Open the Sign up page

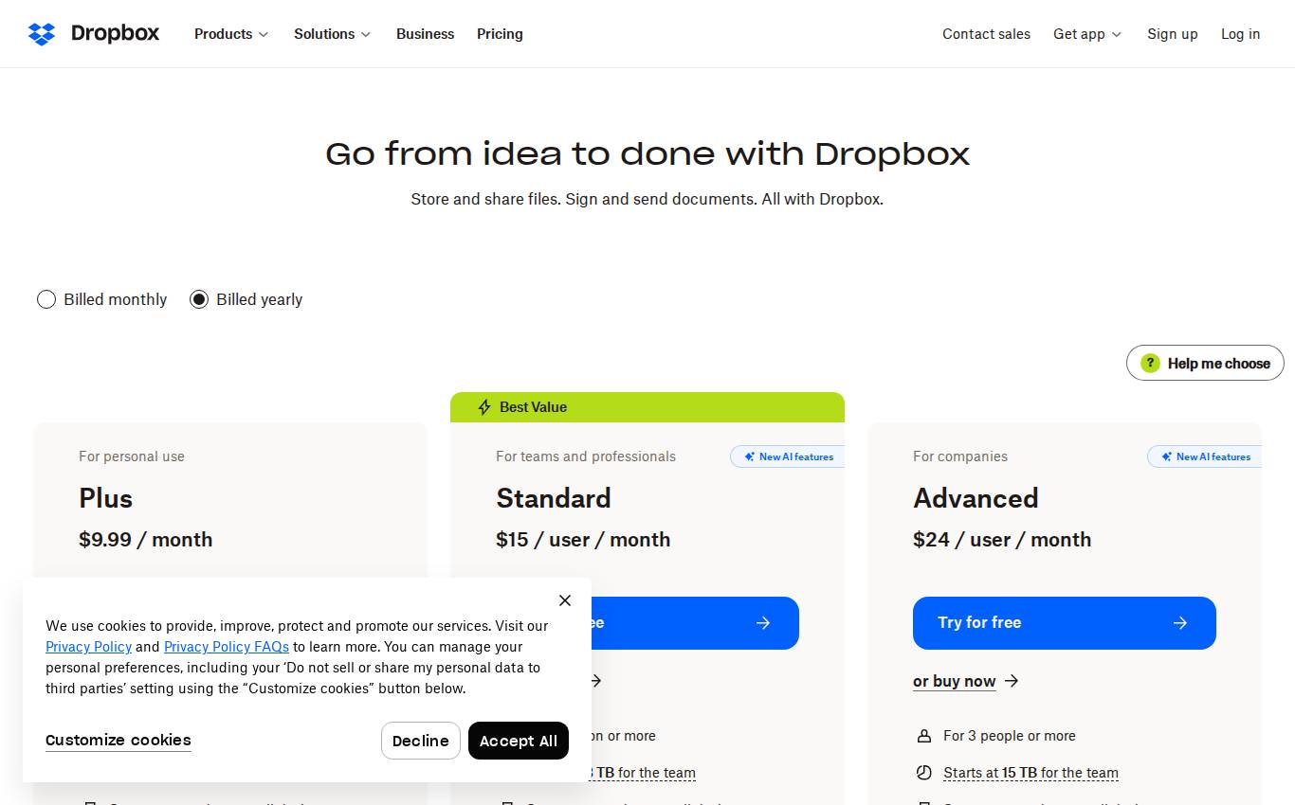pos(1173,34)
